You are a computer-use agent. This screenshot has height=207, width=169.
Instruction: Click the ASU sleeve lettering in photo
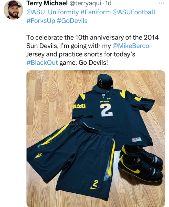79,106
